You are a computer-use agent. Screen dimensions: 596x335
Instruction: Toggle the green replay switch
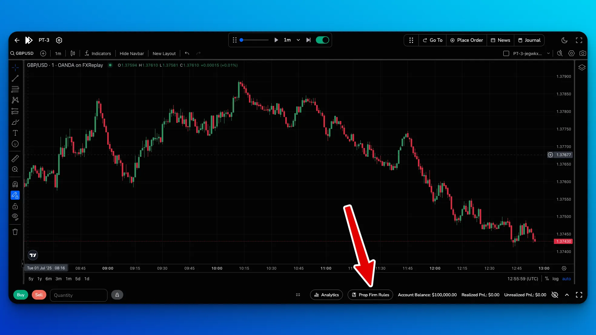click(322, 40)
